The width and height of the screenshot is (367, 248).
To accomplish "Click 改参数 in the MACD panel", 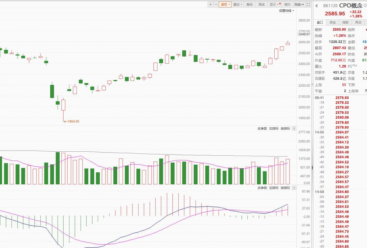I will [x=262, y=188].
